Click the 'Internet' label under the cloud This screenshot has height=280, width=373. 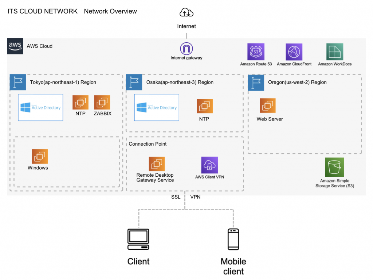point(186,26)
